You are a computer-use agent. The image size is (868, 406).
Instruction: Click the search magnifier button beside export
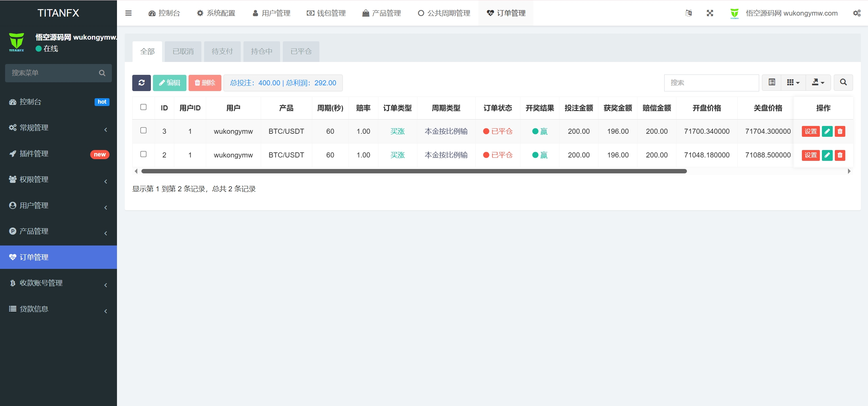pos(843,82)
